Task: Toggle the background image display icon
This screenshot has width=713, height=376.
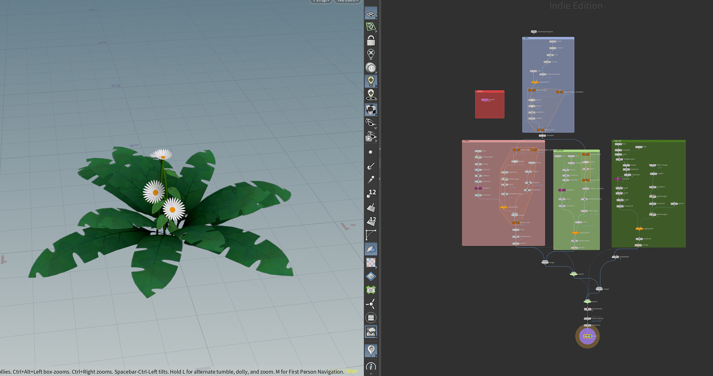Action: (x=371, y=332)
